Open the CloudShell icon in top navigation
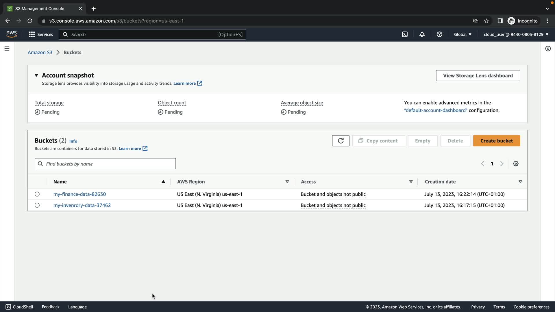555x312 pixels. point(405,34)
